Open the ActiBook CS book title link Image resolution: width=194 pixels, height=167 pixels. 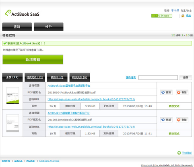click(x=68, y=113)
